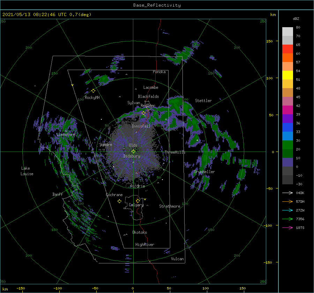
Task: Click the Lake Louise label
Action: point(27,171)
